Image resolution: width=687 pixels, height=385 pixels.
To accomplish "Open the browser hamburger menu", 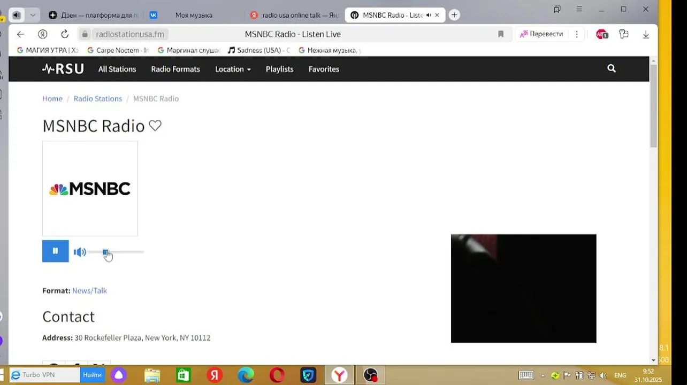I will 579,9.
